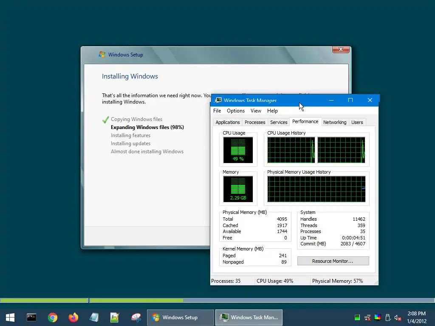Click the Task Manager title bar icon
This screenshot has width=435, height=326.
coord(218,100)
